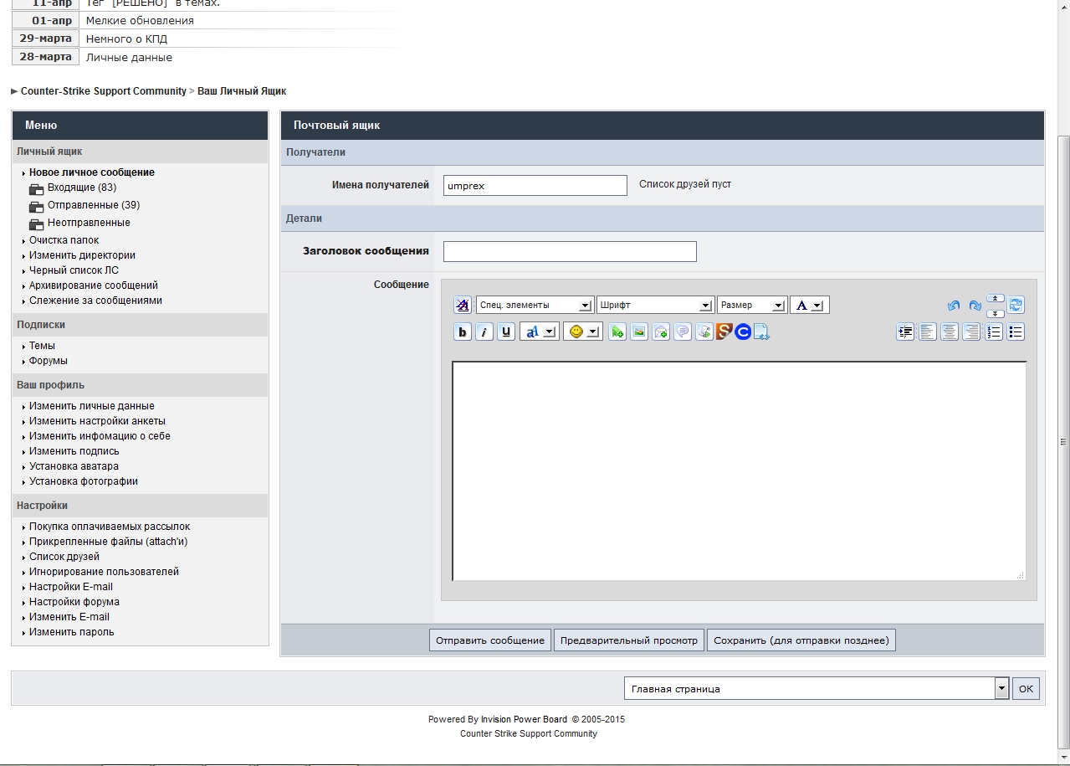Open the Немного о КПД news item

coord(126,39)
